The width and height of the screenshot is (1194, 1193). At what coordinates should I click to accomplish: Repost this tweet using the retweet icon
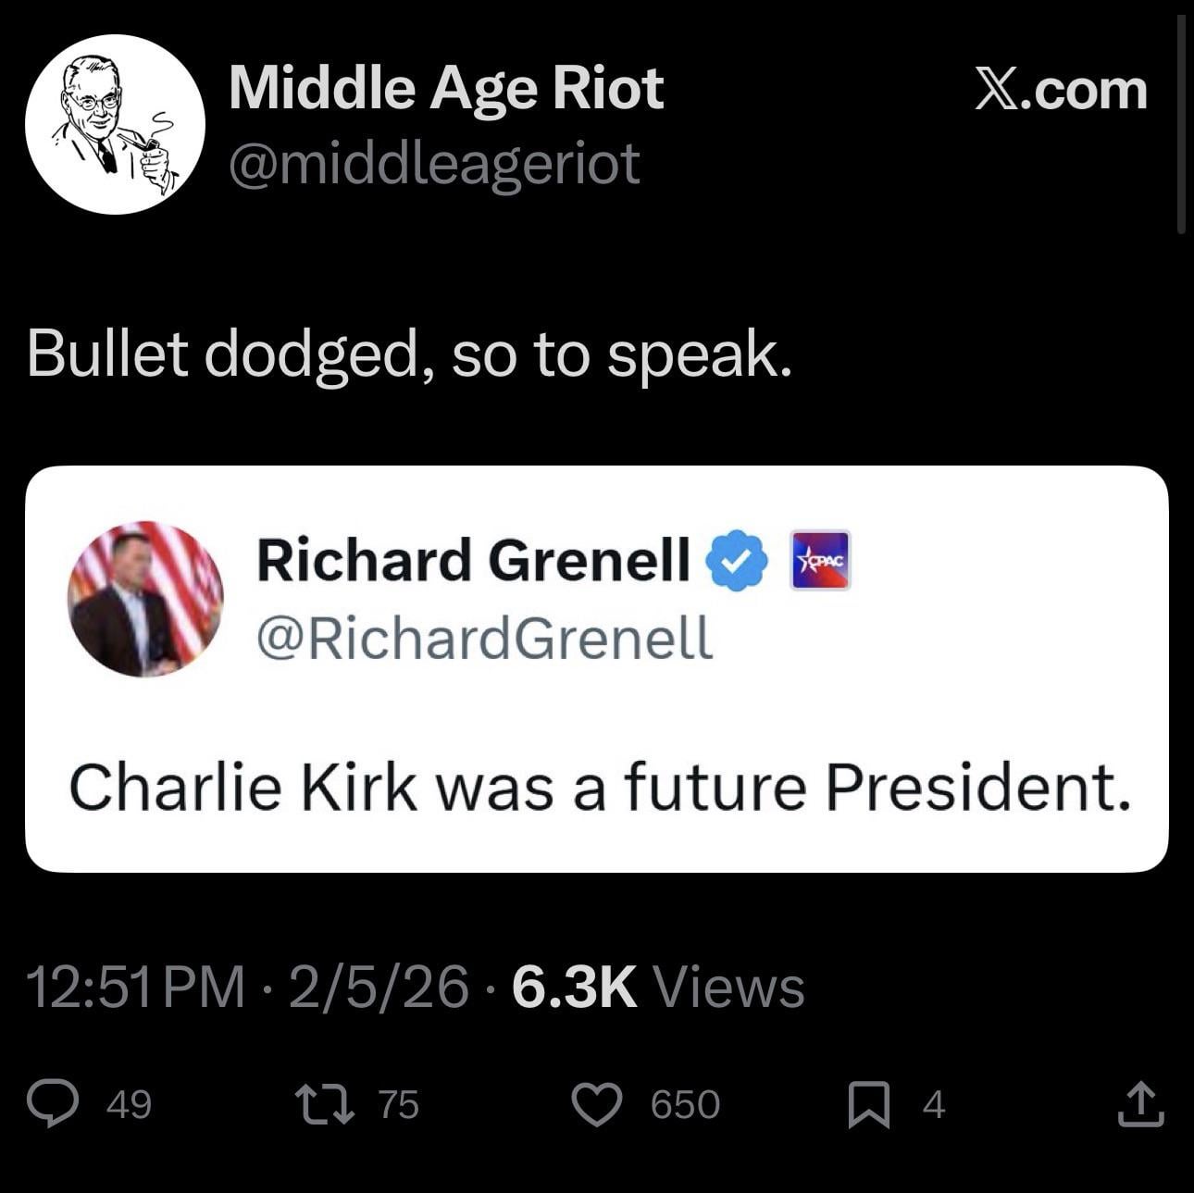tap(317, 1104)
